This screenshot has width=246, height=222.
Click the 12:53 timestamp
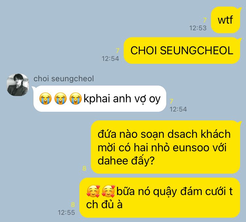click(x=198, y=28)
